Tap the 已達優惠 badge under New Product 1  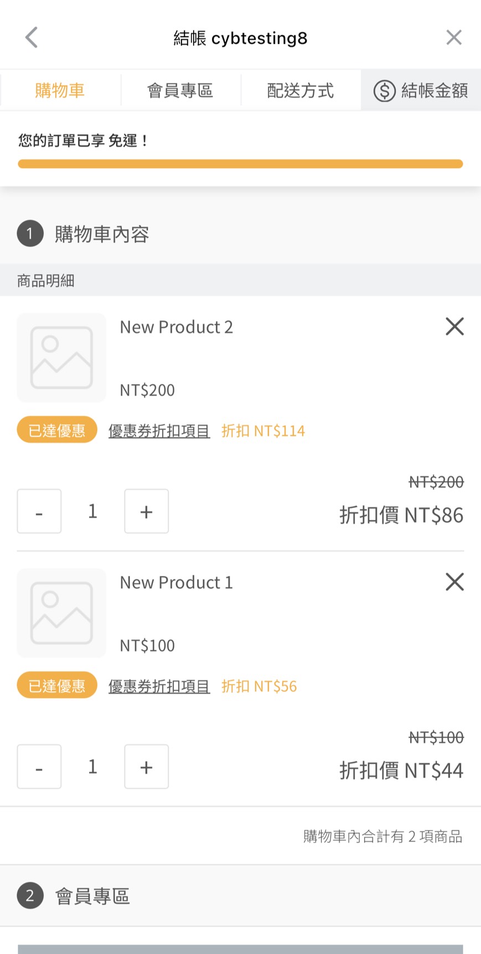(57, 686)
